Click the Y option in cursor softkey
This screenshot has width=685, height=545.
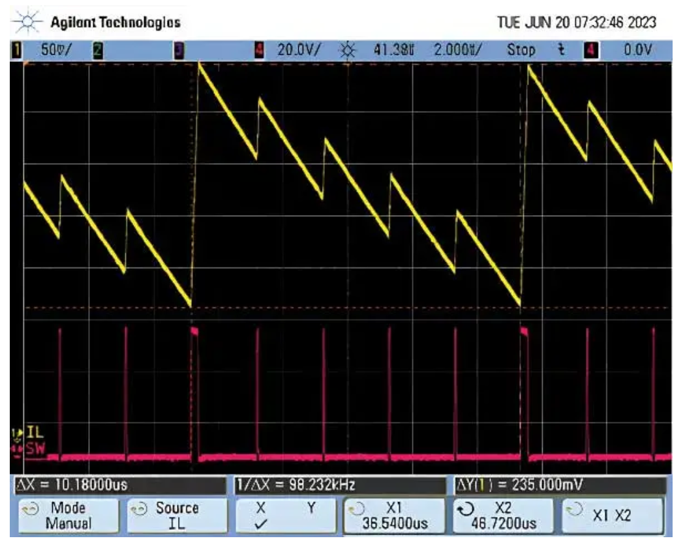311,508
